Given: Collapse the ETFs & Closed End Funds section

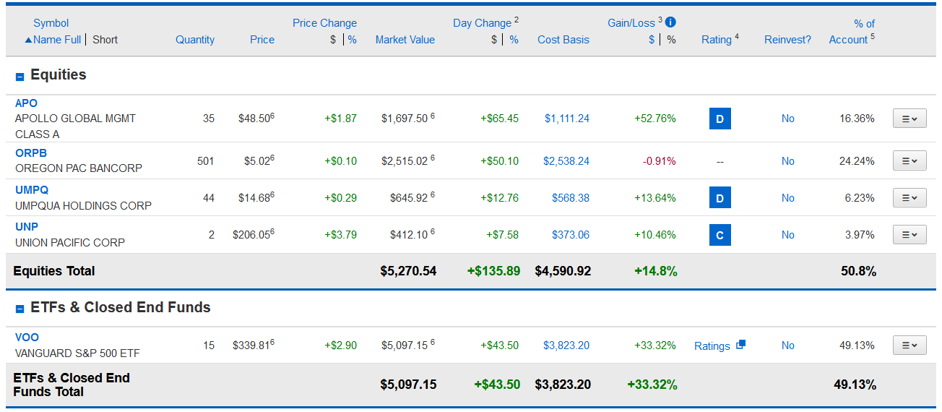Looking at the screenshot, I should 20,309.
